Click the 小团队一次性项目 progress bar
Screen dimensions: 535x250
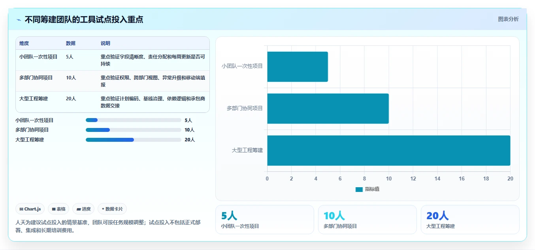tap(134, 120)
